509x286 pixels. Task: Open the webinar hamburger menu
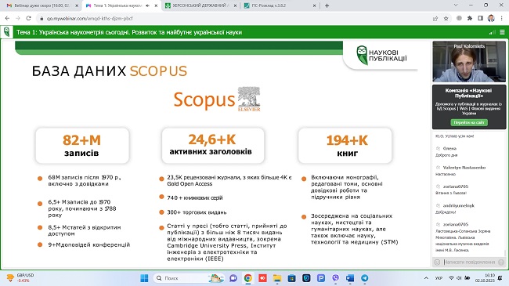tap(502, 32)
